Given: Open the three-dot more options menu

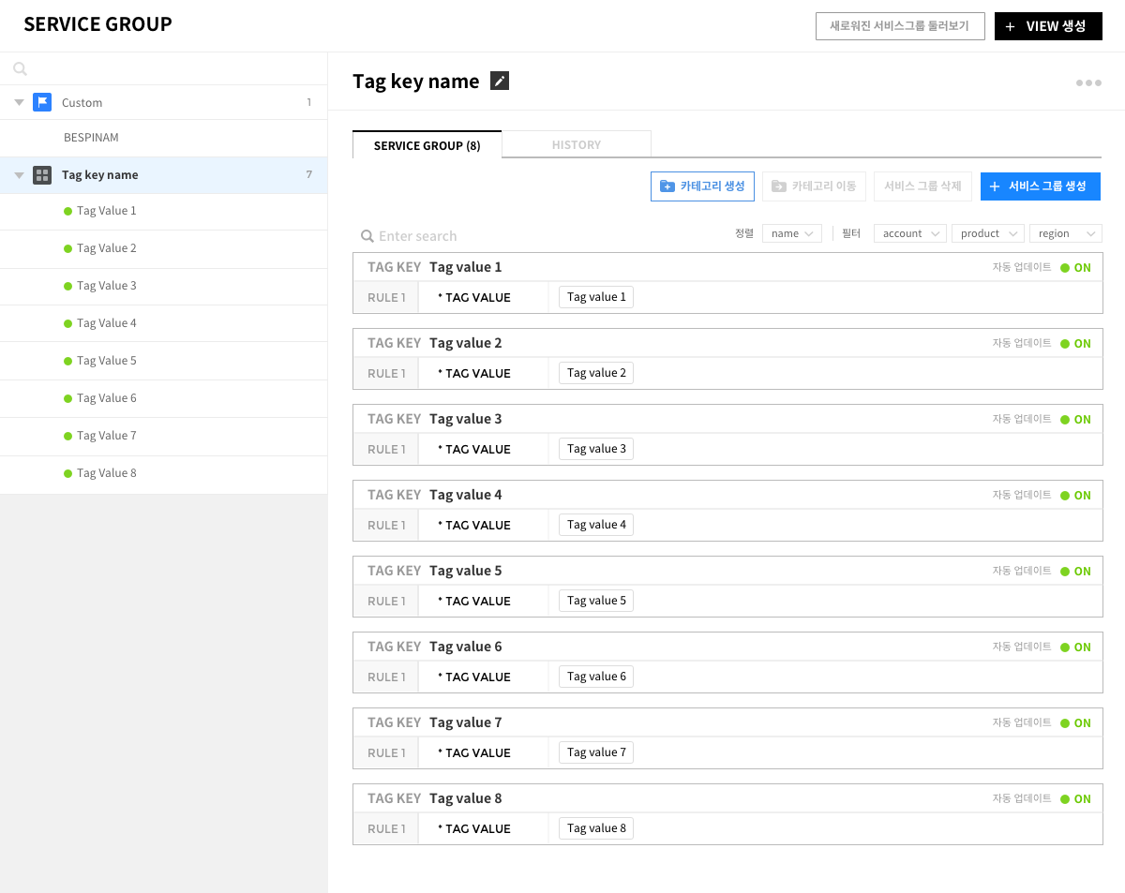Looking at the screenshot, I should point(1088,83).
